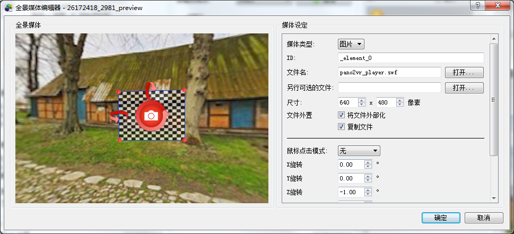The image size is (514, 234).
Task: Open the 鼠标点击模式 dropdown showing 无
Action: (x=359, y=151)
